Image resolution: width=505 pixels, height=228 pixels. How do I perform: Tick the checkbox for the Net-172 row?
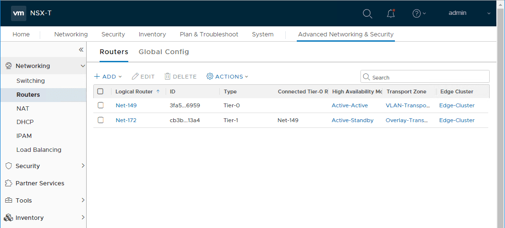[101, 120]
